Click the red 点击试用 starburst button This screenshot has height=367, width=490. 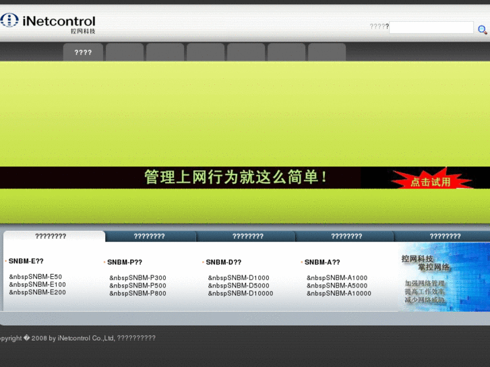click(431, 179)
